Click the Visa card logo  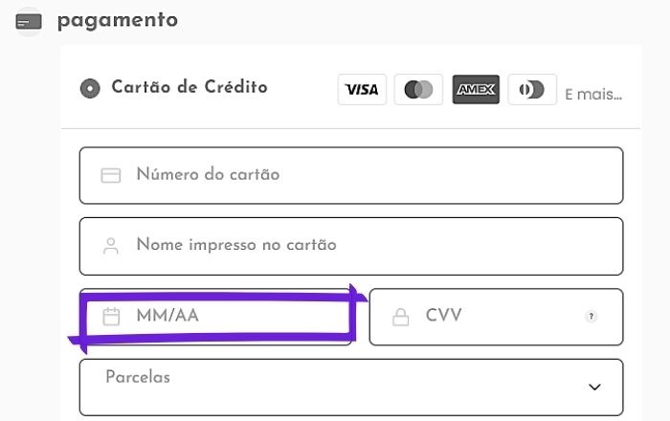[362, 90]
